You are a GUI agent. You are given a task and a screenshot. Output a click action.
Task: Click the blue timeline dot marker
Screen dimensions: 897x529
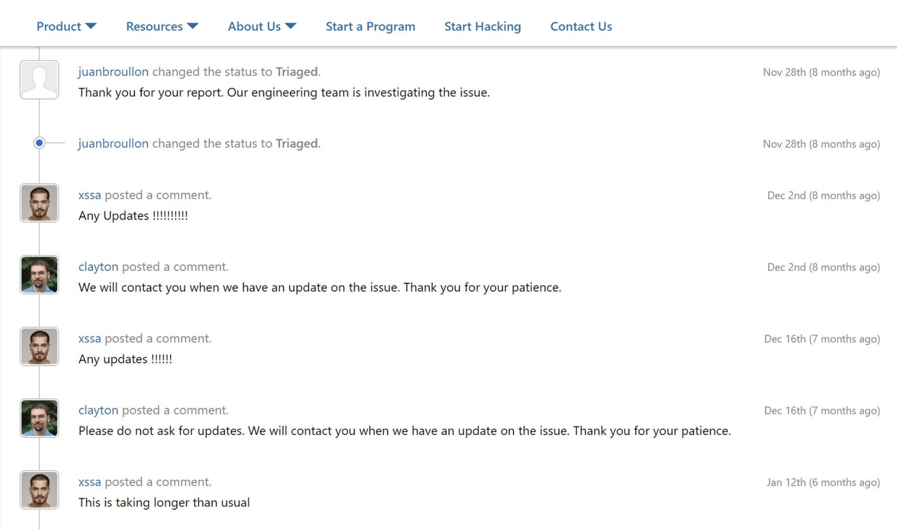pyautogui.click(x=39, y=143)
